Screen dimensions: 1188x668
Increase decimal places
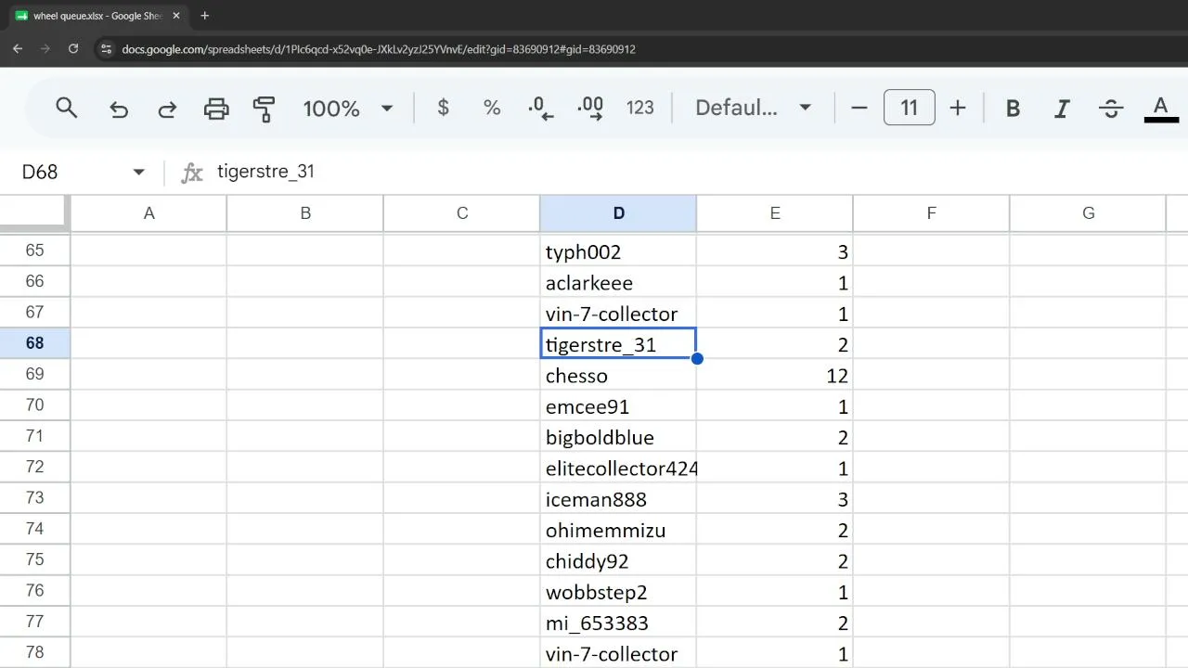(590, 108)
